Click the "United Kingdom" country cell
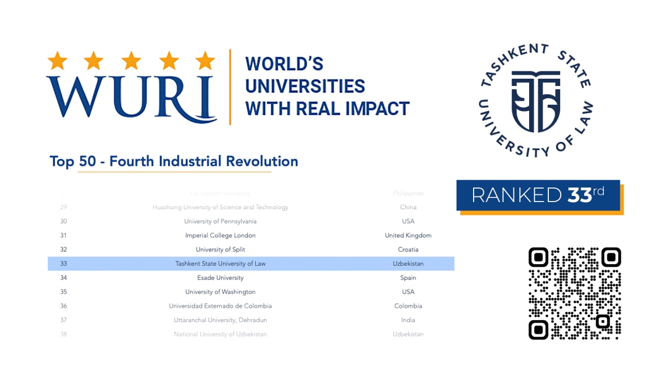Image resolution: width=664 pixels, height=373 pixels. (x=408, y=235)
